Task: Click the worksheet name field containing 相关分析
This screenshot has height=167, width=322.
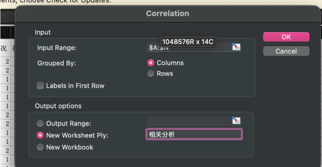Action: [194, 134]
